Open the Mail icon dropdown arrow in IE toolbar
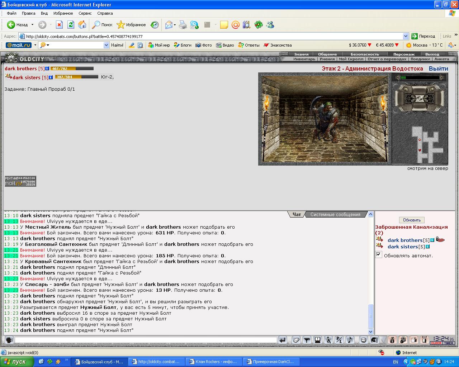The height and width of the screenshot is (367, 459). [175, 25]
